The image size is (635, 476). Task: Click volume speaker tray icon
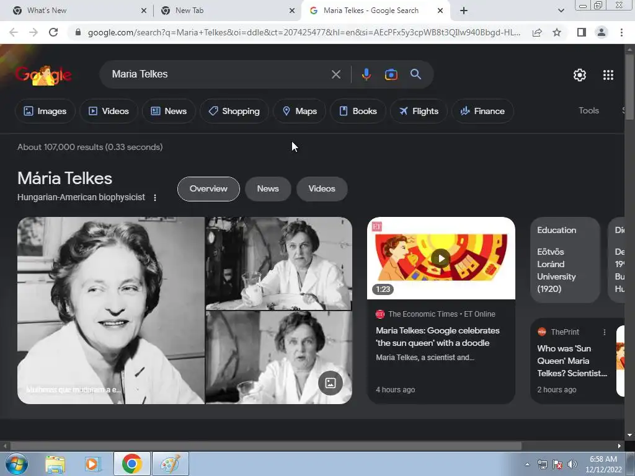click(x=572, y=465)
